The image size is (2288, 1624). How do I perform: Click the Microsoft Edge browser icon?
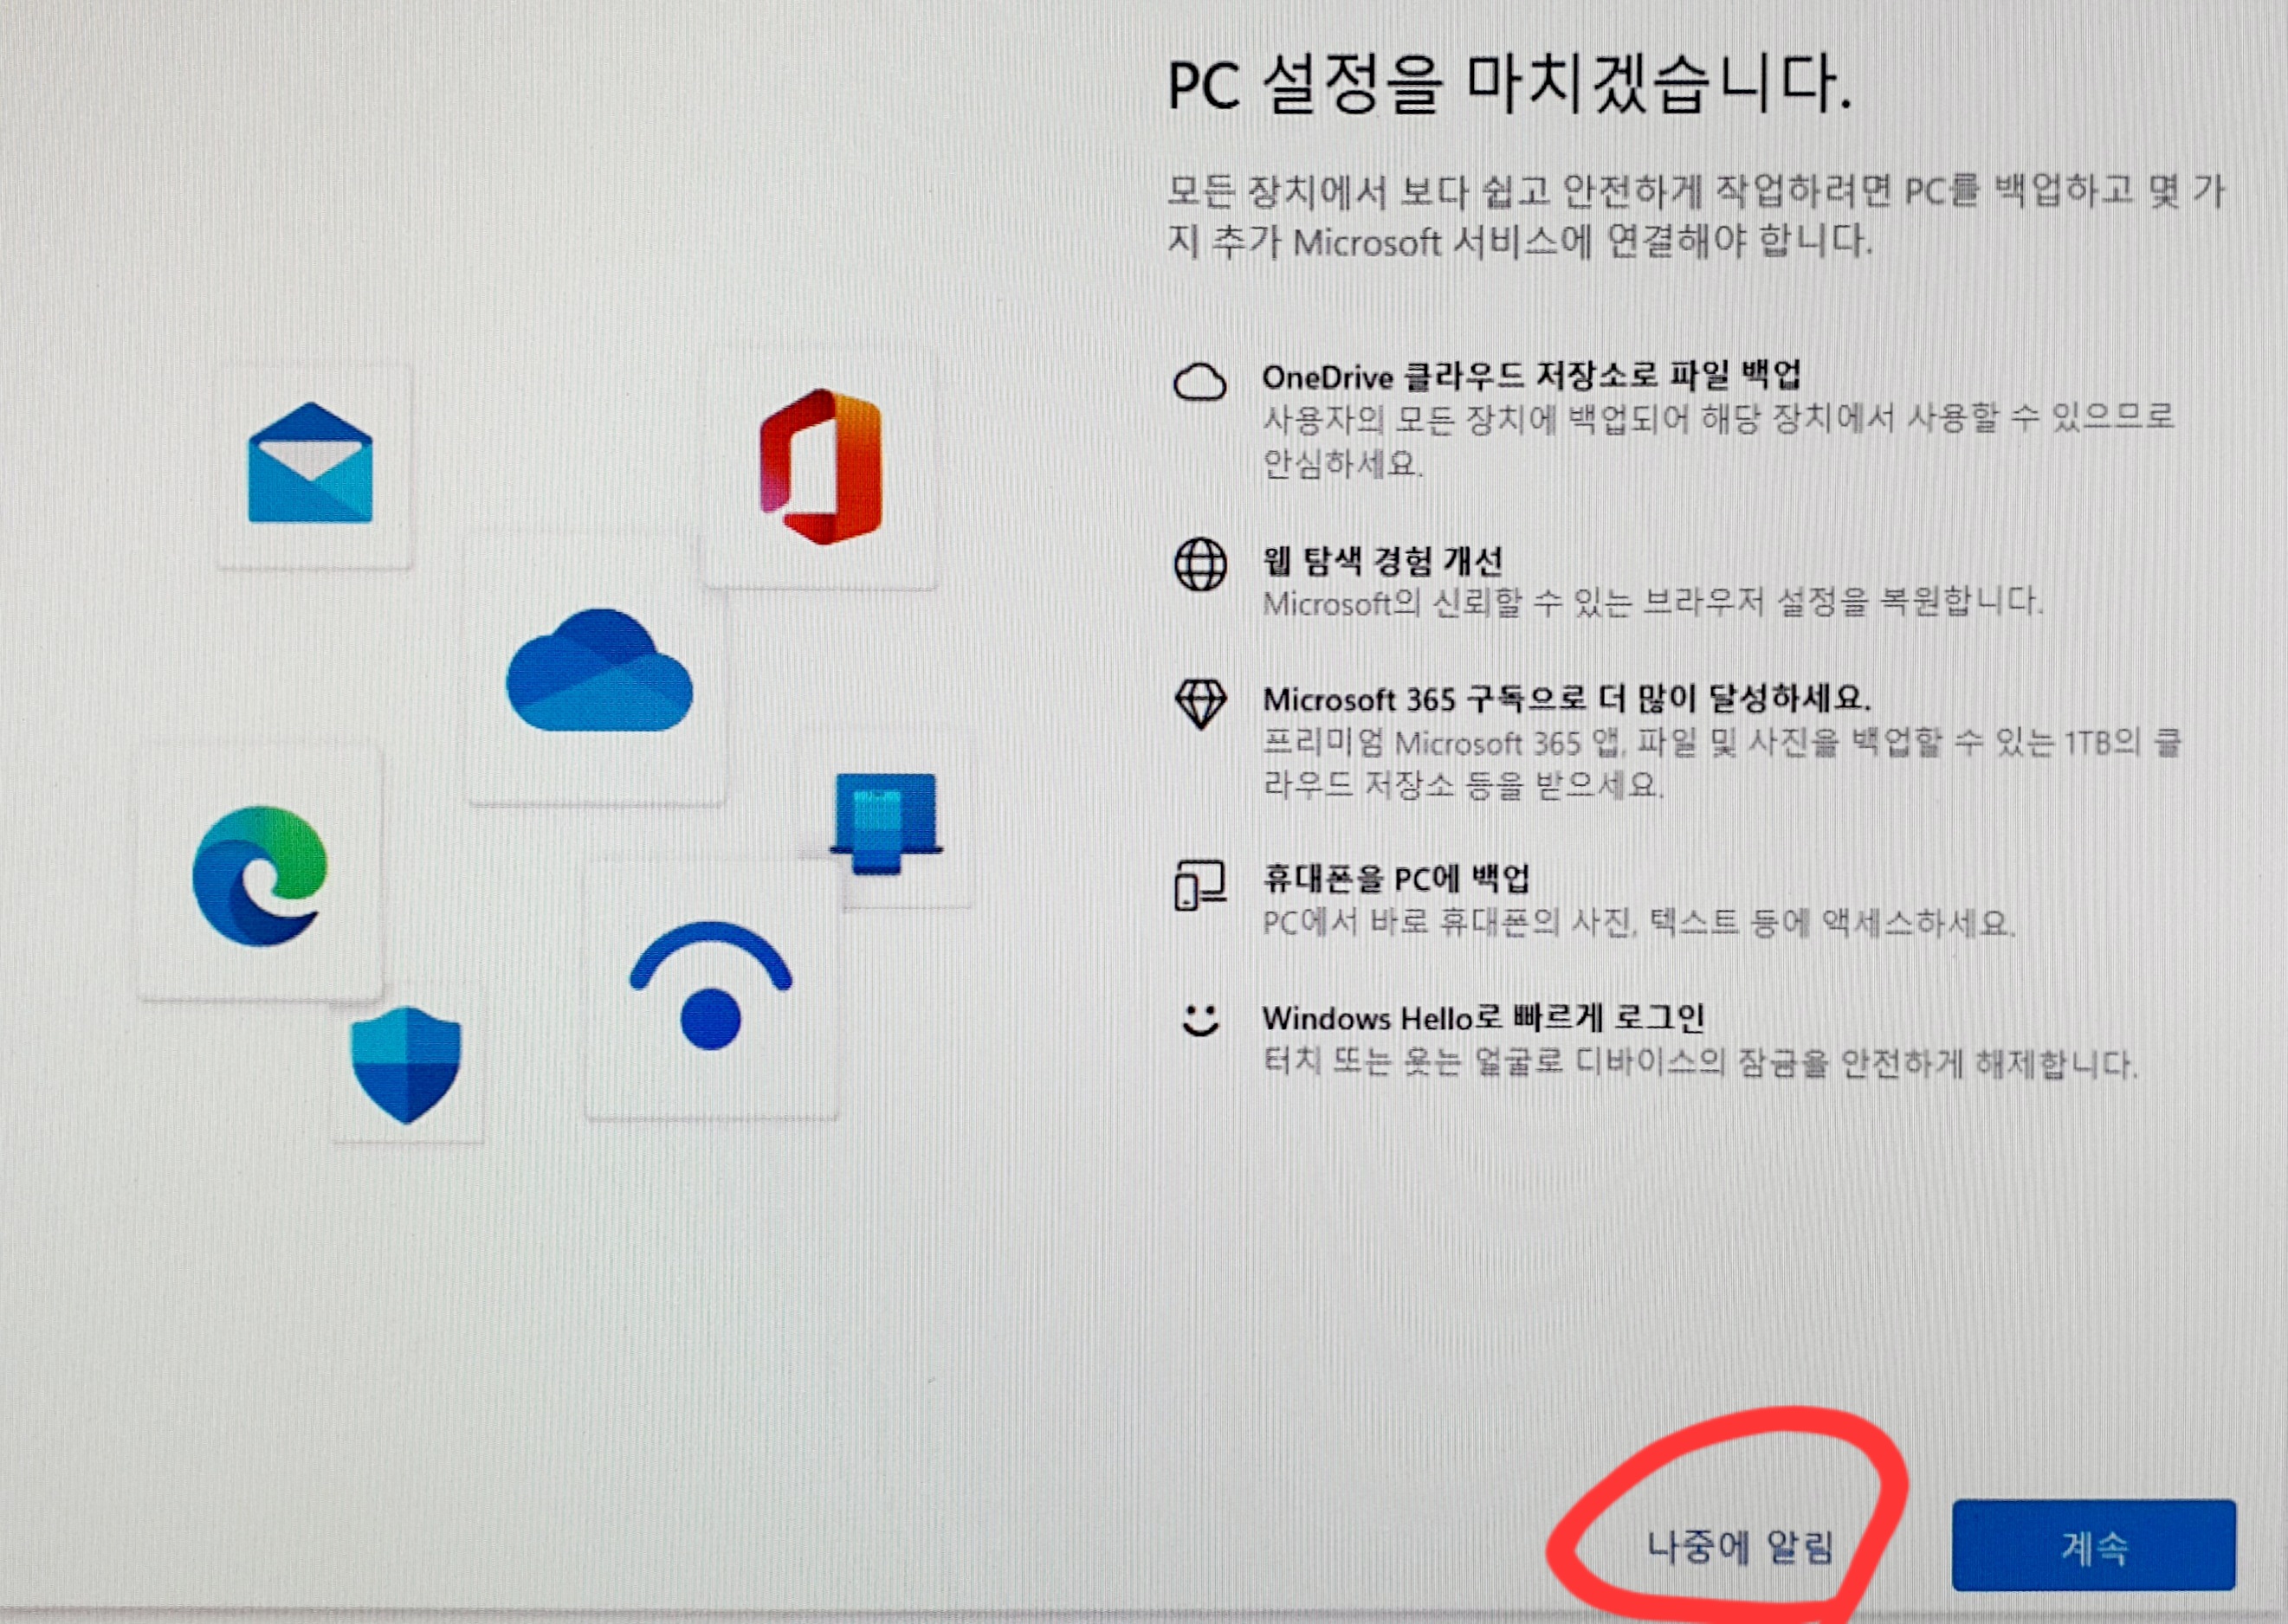tap(260, 876)
